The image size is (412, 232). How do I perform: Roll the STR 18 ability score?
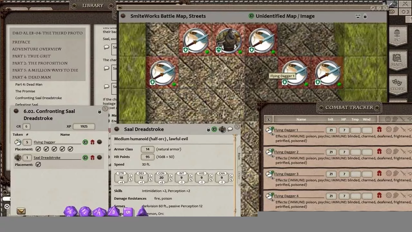[121, 178]
